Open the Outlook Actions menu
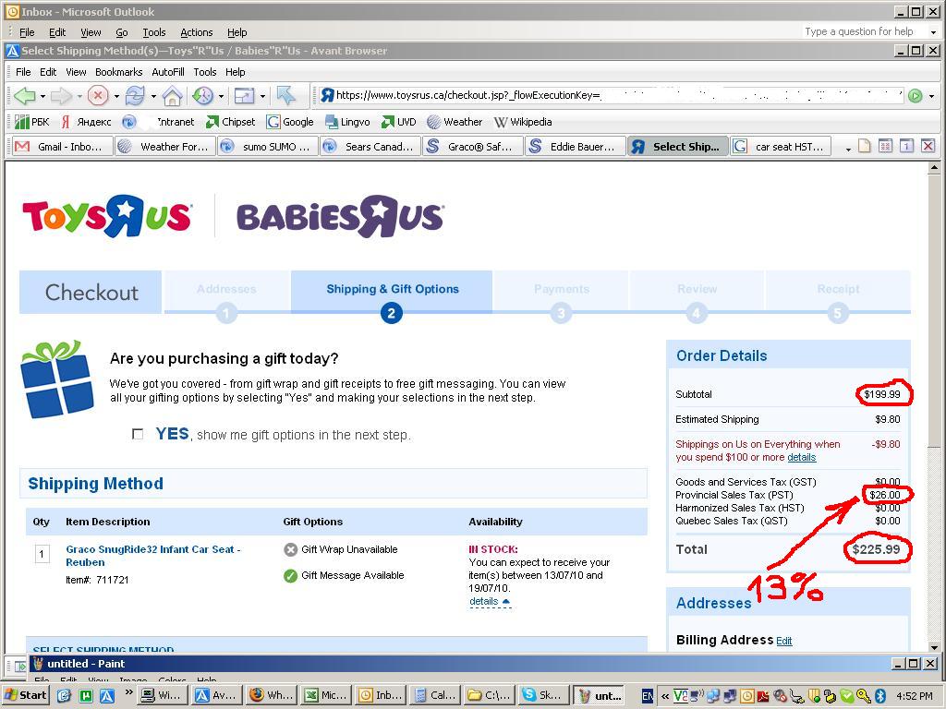Image resolution: width=946 pixels, height=709 pixels. pyautogui.click(x=196, y=32)
